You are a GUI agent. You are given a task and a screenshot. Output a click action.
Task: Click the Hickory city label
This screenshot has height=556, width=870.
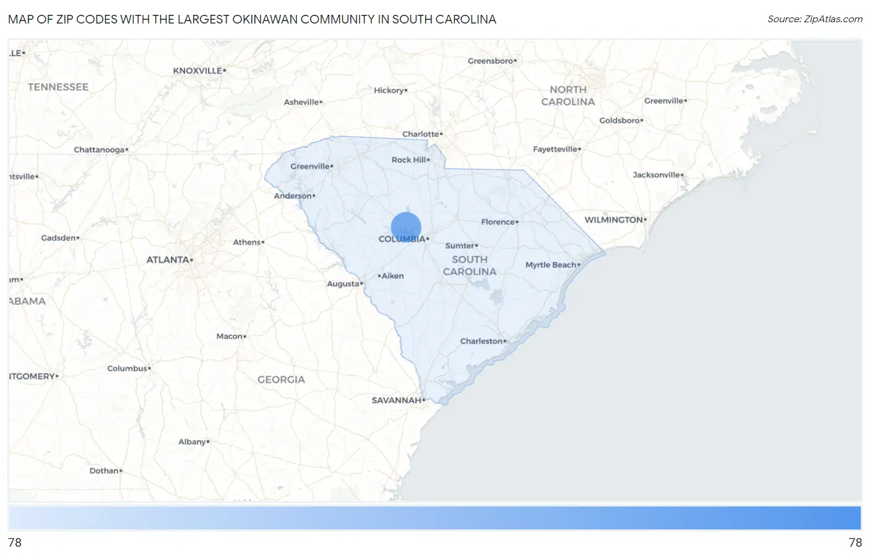[389, 90]
